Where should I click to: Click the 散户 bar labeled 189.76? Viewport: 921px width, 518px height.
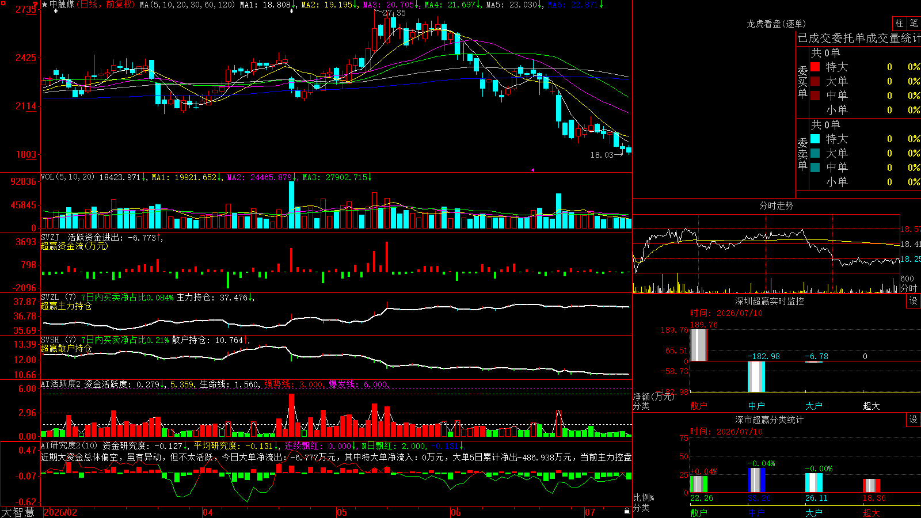pyautogui.click(x=699, y=345)
